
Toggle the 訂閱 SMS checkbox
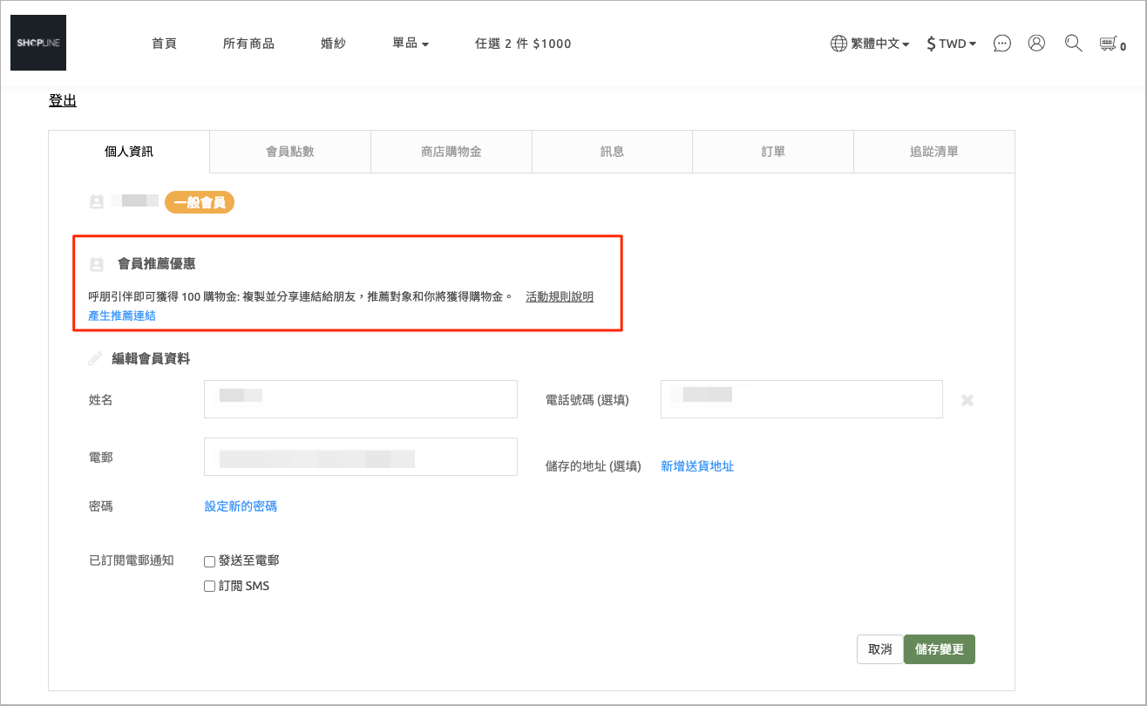pos(209,587)
